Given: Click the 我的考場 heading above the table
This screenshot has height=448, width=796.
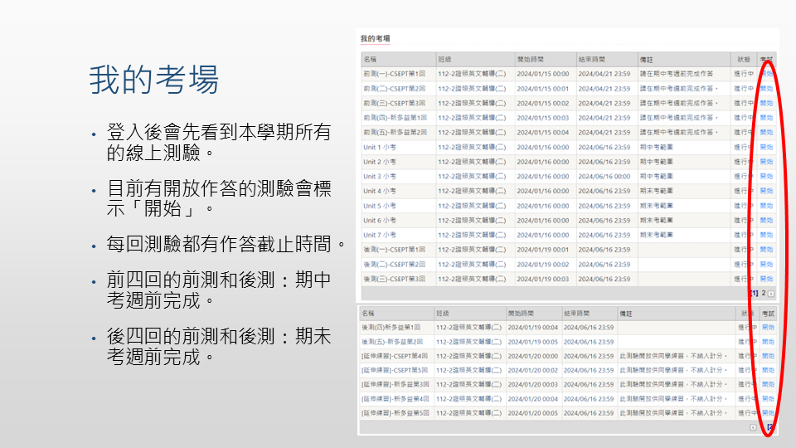Looking at the screenshot, I should tap(375, 39).
